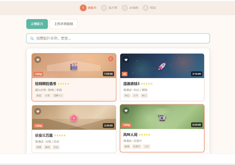Select the 给阿嬷的情书 title
Screen dimensions: 235x165
[46, 84]
